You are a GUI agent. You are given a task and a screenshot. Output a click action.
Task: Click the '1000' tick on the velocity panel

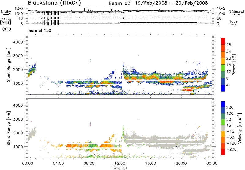point(18,147)
